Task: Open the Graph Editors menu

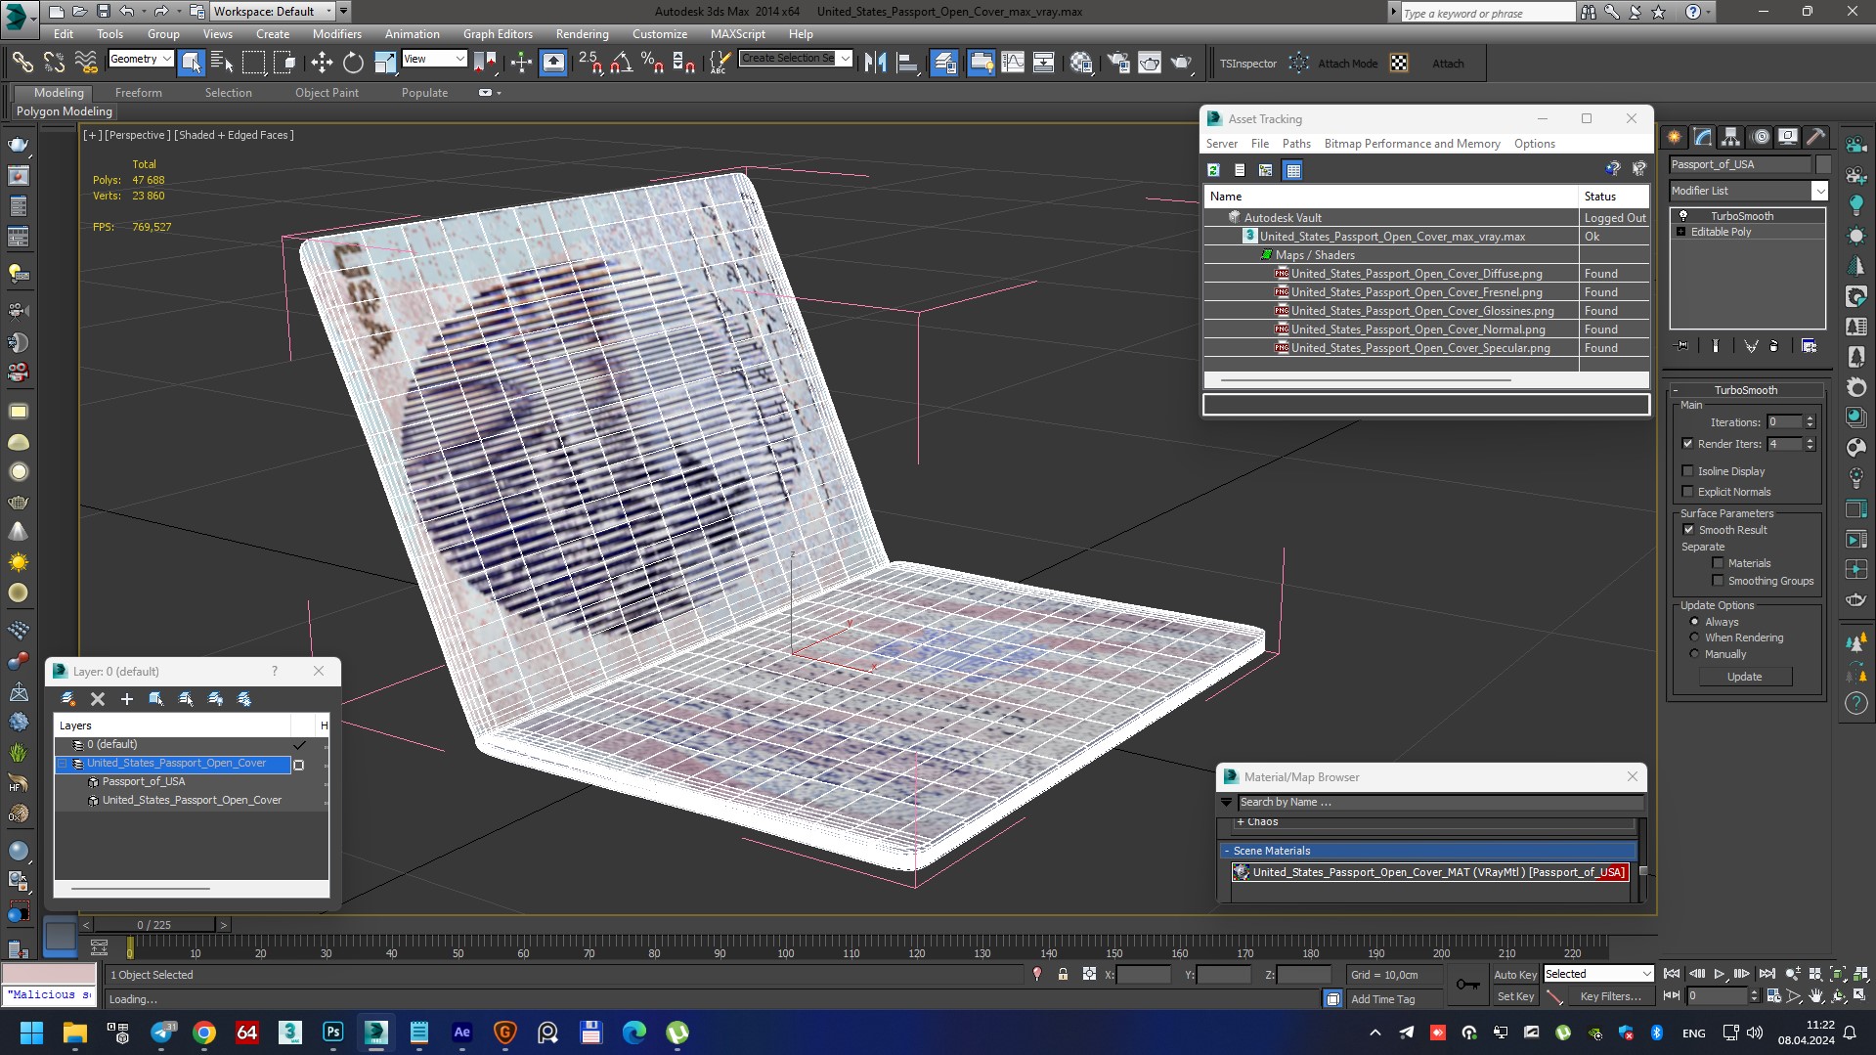Action: (x=498, y=34)
